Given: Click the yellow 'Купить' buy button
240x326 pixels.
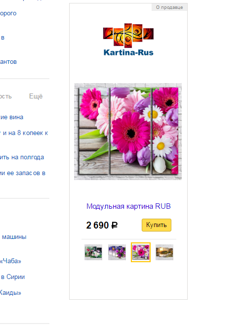Looking at the screenshot, I should 157,225.
